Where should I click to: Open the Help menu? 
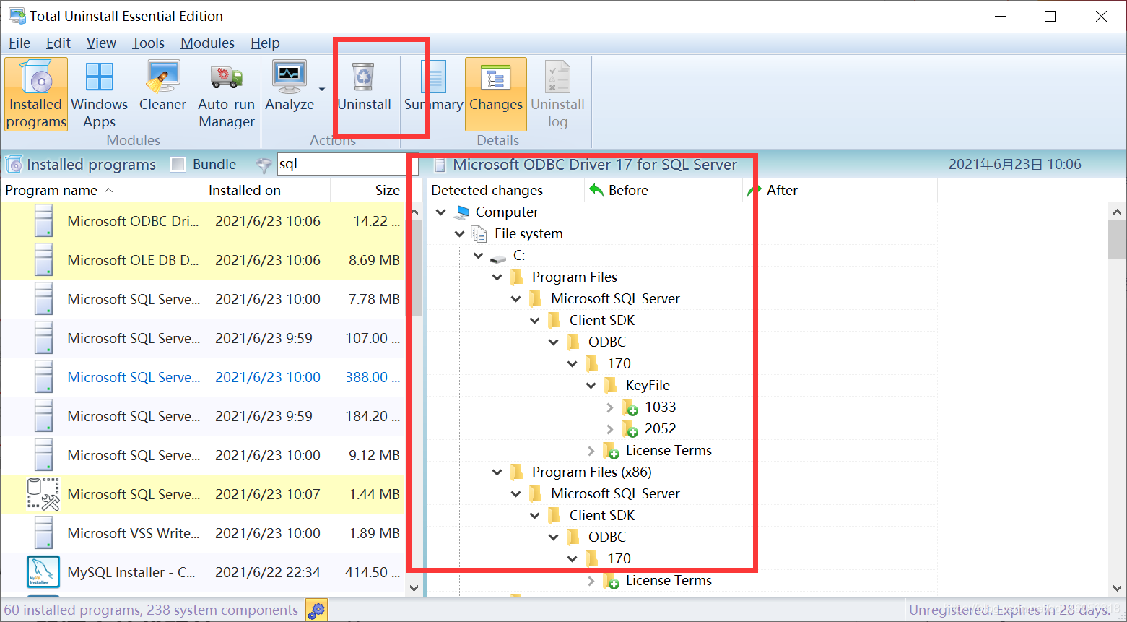click(265, 43)
